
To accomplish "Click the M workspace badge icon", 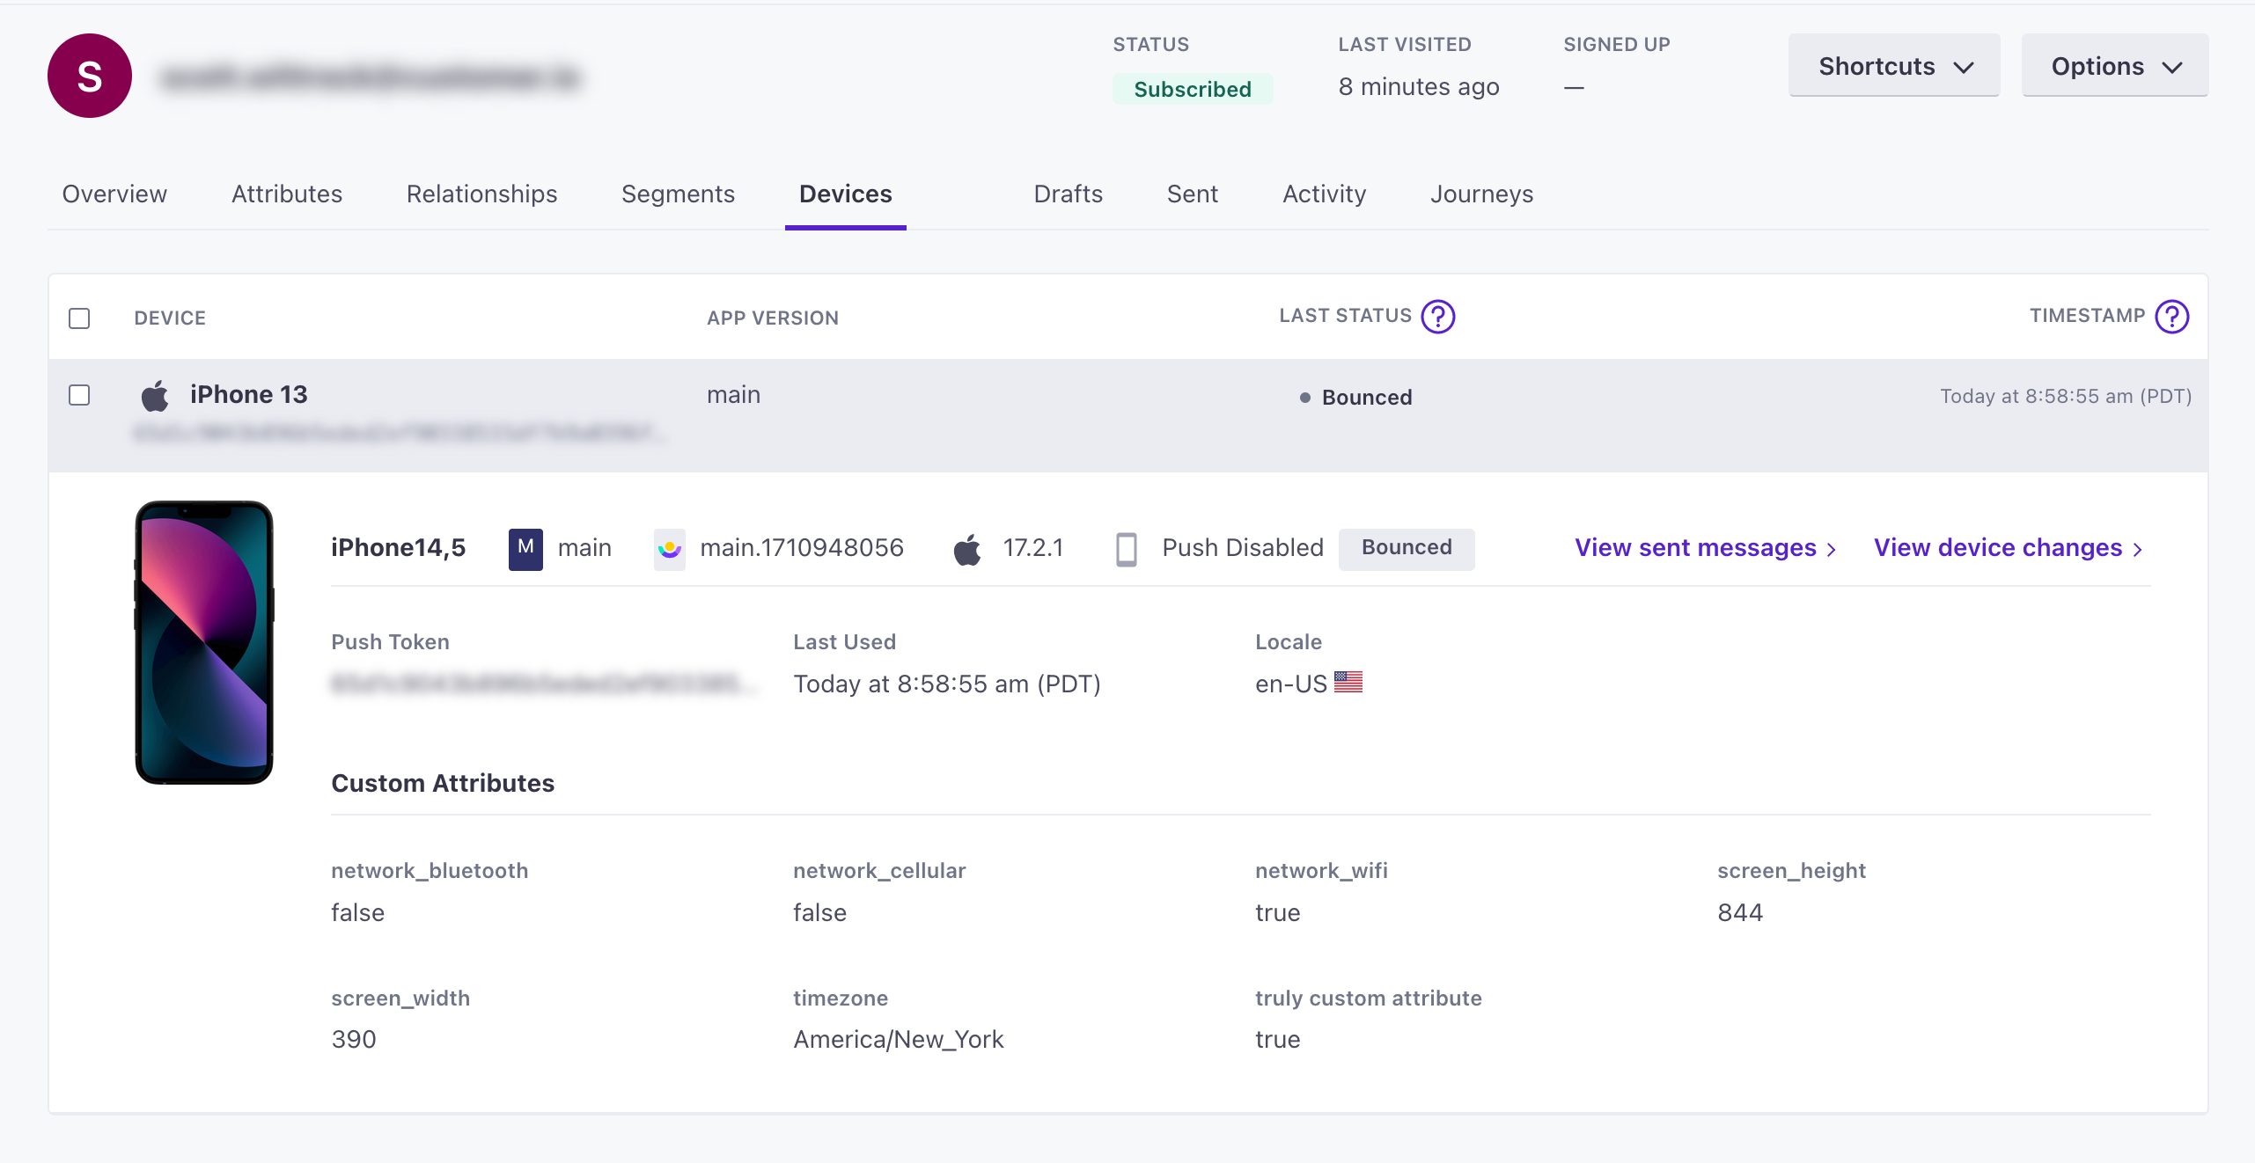I will [x=525, y=548].
